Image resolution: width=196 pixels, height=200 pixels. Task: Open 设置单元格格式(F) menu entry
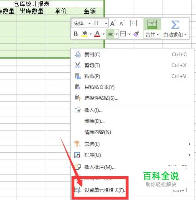tap(132, 190)
